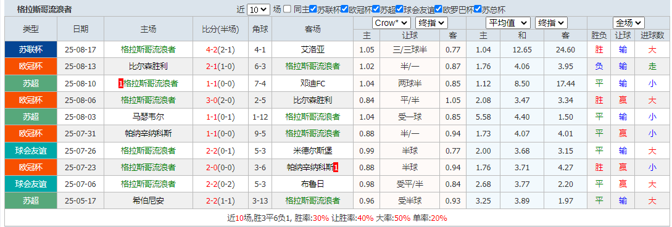Click home team 希伯尼安
The width and height of the screenshot is (672, 227).
[x=148, y=200]
